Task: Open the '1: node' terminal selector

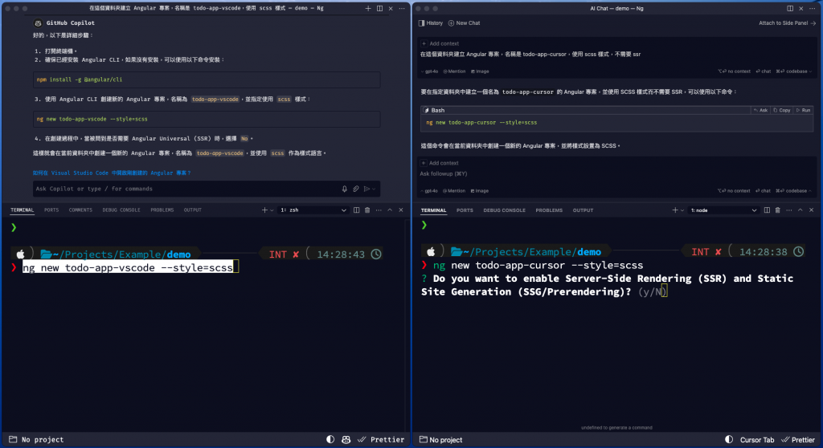Action: (x=724, y=210)
